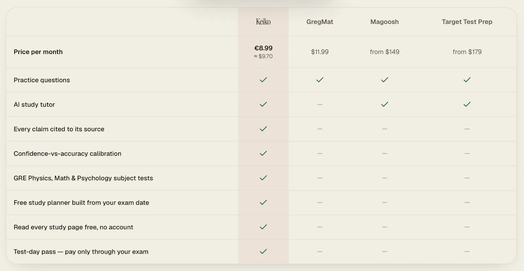This screenshot has height=271, width=524.
Task: Click Magoosh's dash for Free study planner
Action: [x=384, y=203]
